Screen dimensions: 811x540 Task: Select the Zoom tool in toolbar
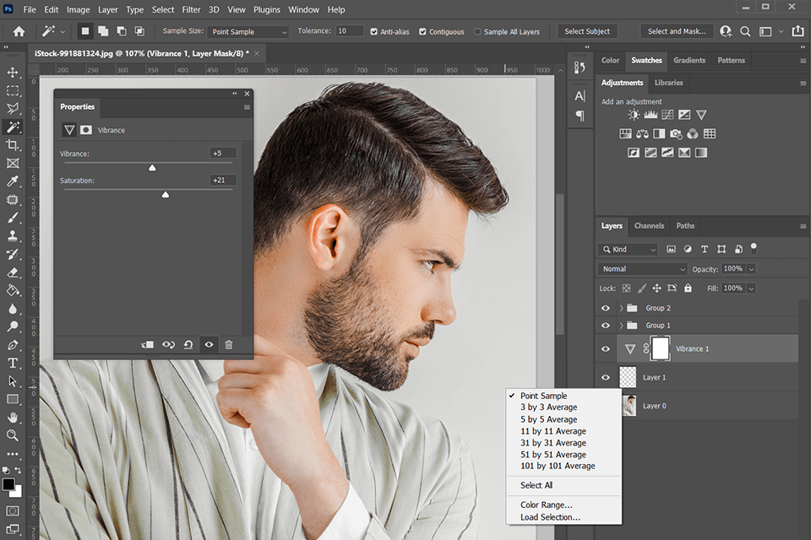(13, 435)
